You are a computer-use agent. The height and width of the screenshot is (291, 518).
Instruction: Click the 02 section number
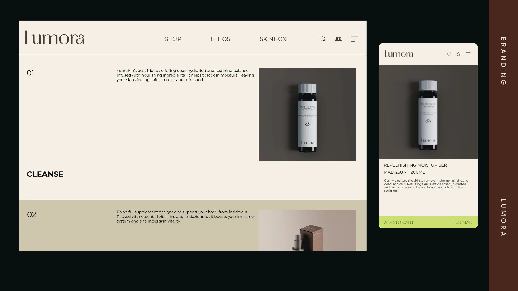point(31,214)
